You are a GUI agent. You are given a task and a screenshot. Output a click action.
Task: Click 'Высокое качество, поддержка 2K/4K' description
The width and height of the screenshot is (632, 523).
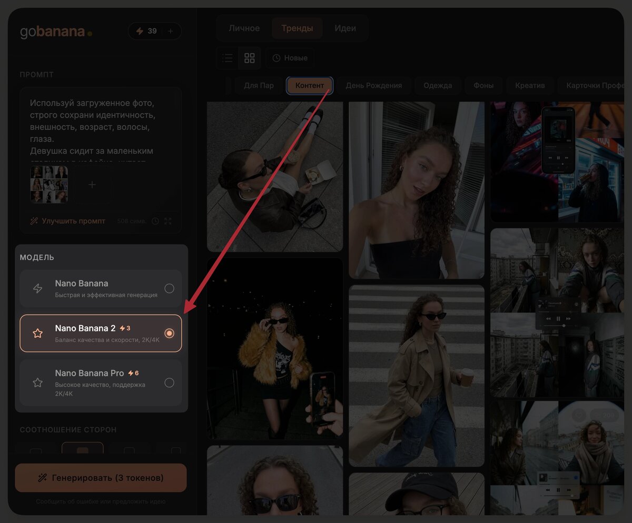100,389
